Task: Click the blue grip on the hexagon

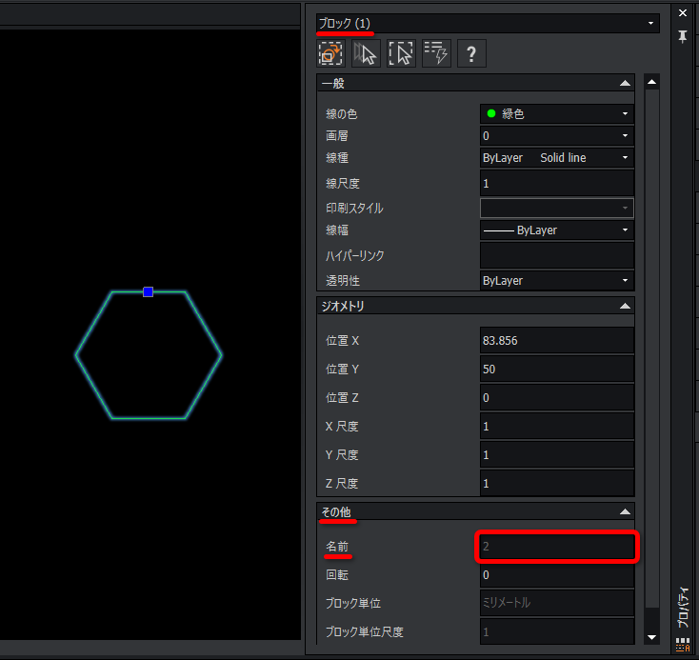Action: point(148,292)
